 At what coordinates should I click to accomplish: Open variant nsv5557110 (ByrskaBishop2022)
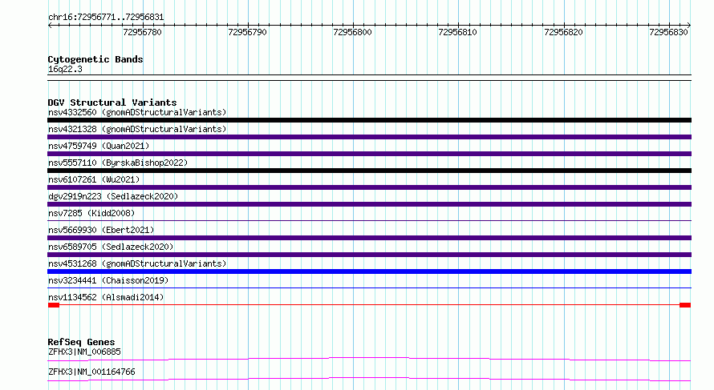pos(118,163)
